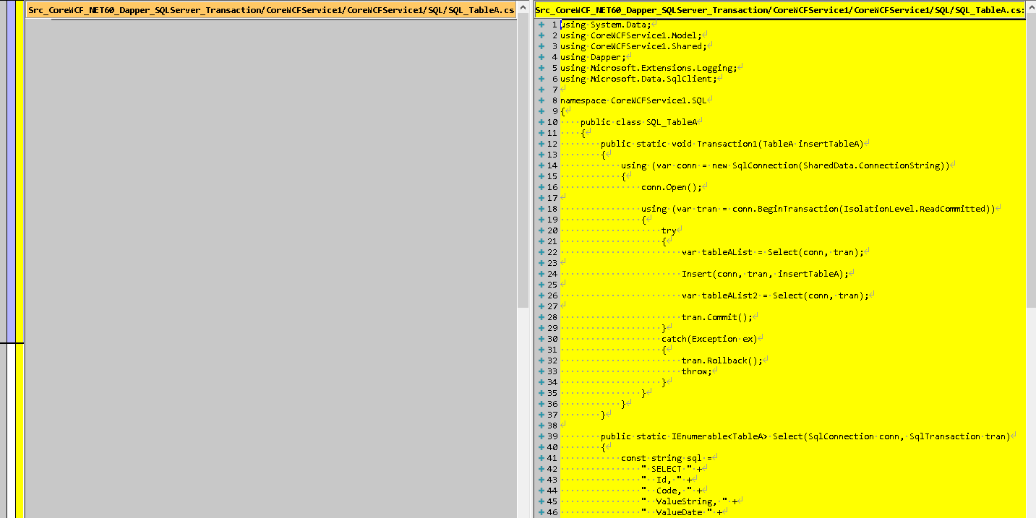Click the namespace CoreWCFService1.SQL line

tap(633, 100)
